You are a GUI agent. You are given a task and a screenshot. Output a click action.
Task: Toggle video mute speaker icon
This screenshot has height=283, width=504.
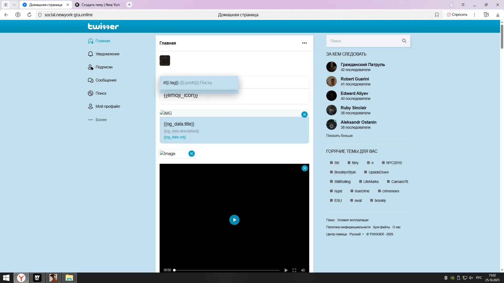(303, 270)
